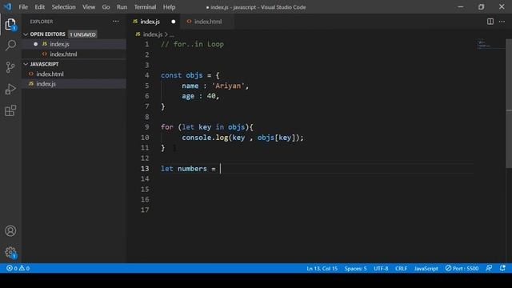Open the Manage settings gear
This screenshot has height=288, width=512.
pyautogui.click(x=10, y=253)
